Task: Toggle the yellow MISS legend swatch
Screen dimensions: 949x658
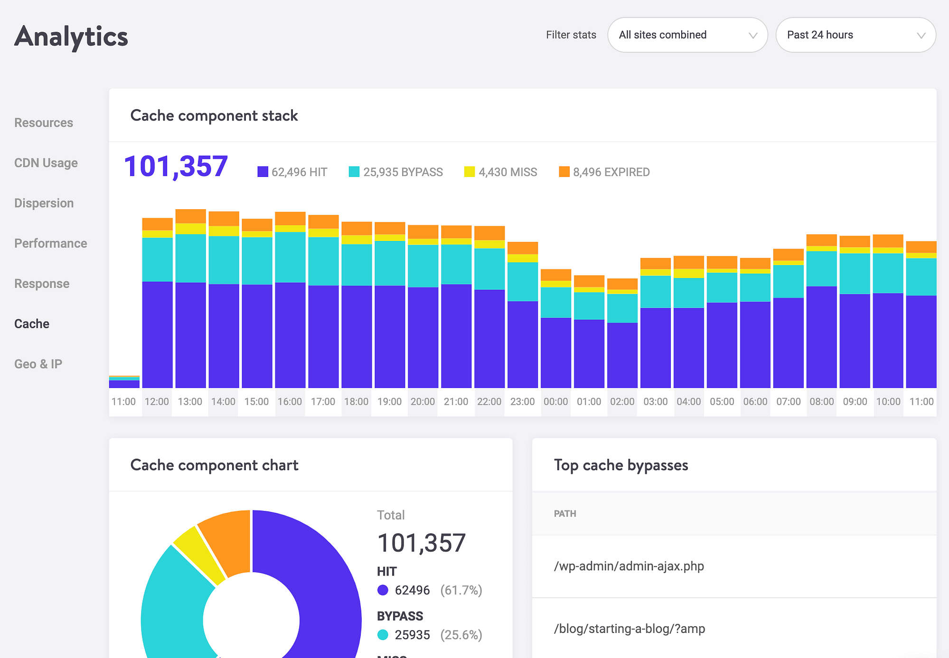Action: [470, 172]
